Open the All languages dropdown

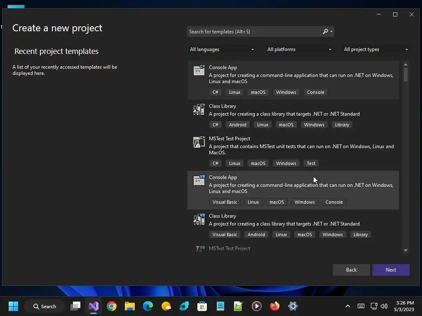click(x=221, y=49)
